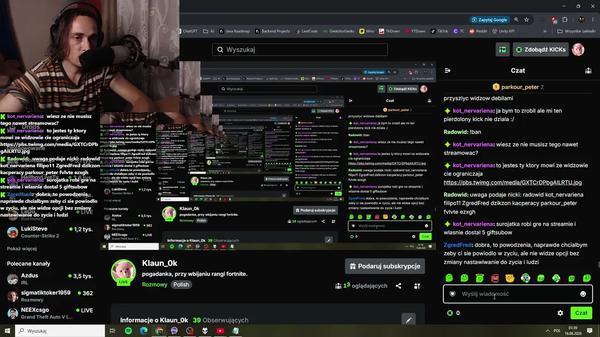Open the green dashboard icon beside KICKs
The image size is (600, 337).
coord(502,50)
